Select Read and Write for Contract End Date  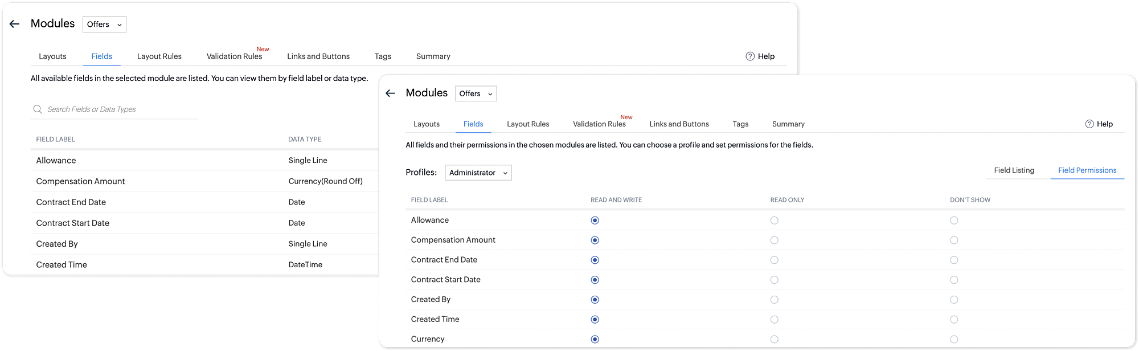[595, 260]
